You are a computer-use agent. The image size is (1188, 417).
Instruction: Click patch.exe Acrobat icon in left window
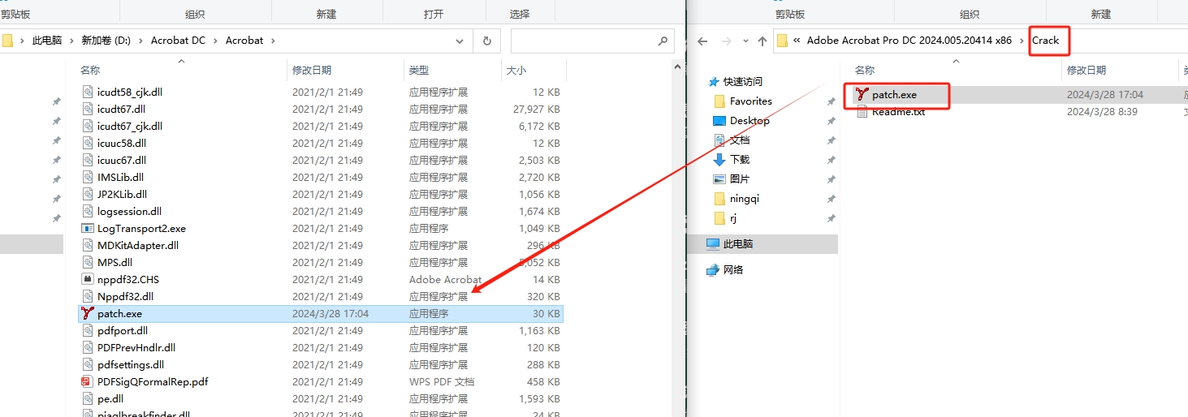point(88,313)
